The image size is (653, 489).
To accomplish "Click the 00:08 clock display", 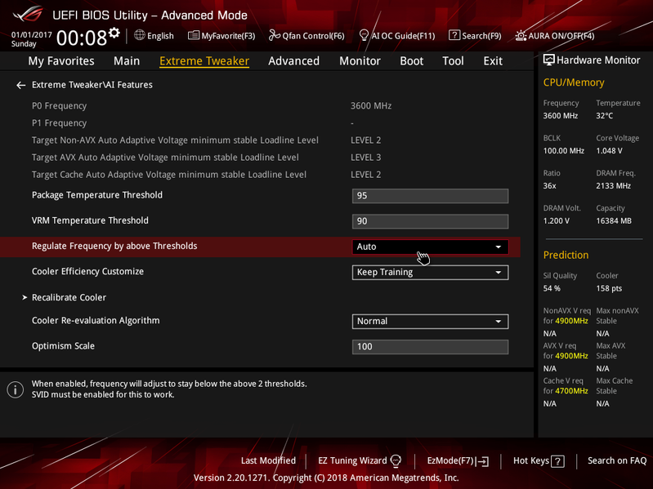I will point(82,38).
